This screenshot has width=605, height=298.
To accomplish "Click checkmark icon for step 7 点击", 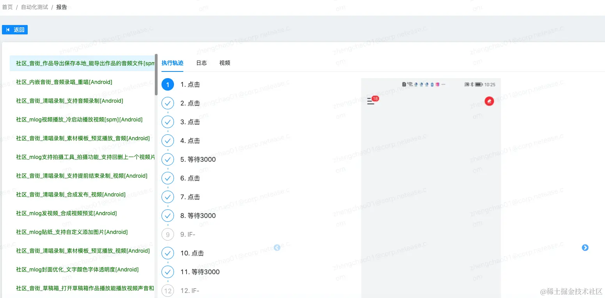I will 168,197.
